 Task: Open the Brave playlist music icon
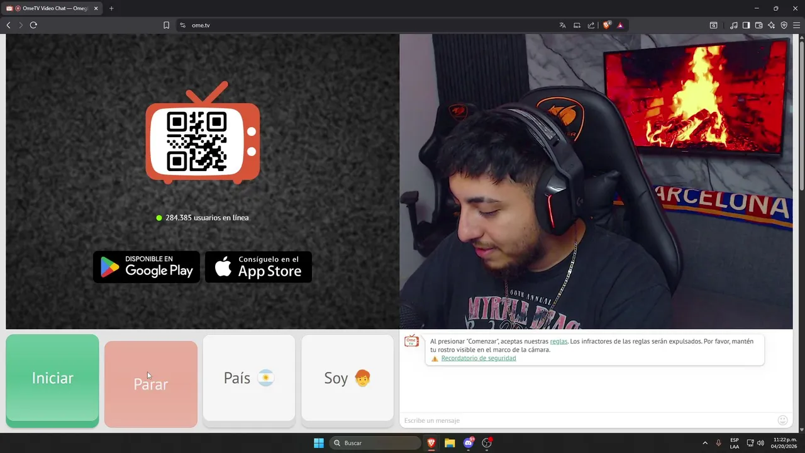point(734,25)
